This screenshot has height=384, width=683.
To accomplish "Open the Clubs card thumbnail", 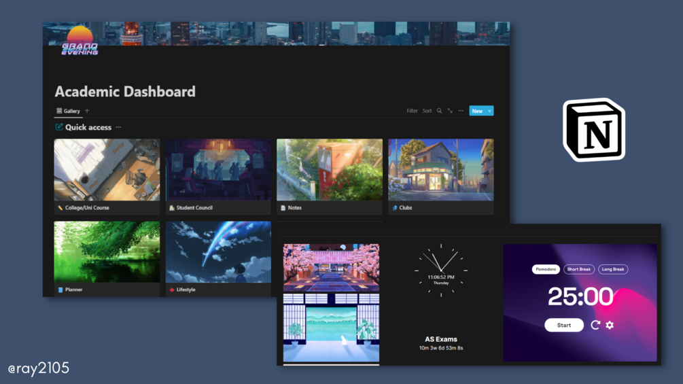I will tap(441, 170).
